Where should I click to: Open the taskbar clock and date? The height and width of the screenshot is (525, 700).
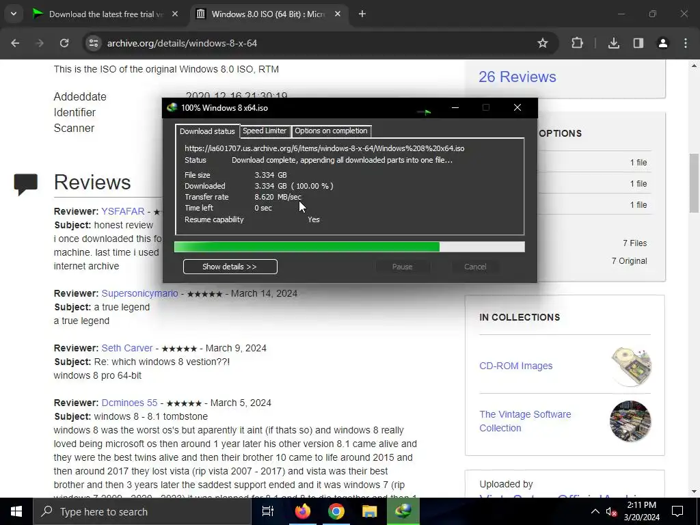click(641, 511)
